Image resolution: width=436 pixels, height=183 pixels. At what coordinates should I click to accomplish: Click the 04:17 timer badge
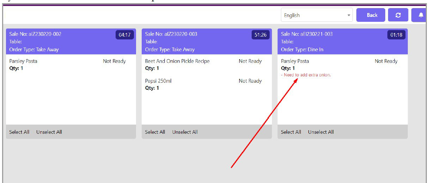point(124,35)
